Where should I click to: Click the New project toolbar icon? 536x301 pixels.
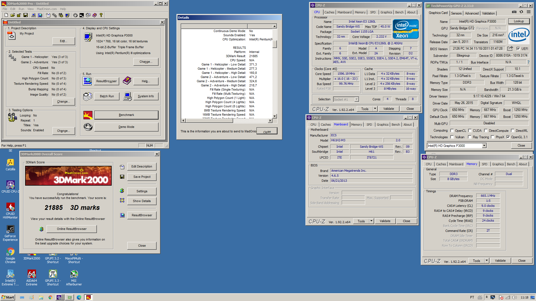coord(6,15)
